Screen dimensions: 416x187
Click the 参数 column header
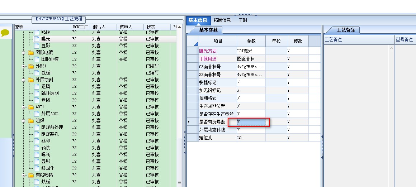pyautogui.click(x=251, y=41)
